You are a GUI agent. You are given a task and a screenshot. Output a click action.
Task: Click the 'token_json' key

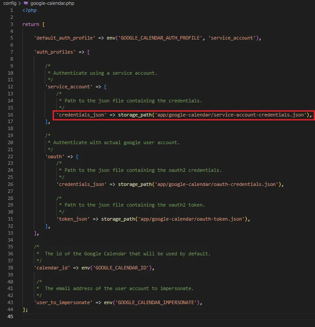point(73,219)
